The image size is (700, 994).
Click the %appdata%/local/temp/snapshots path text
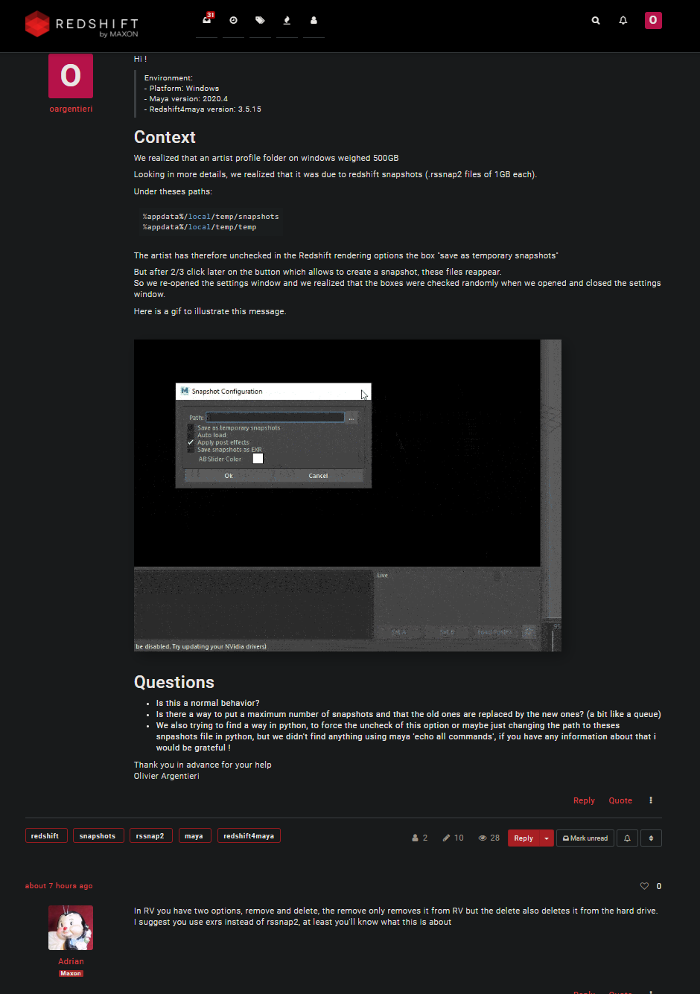(211, 217)
